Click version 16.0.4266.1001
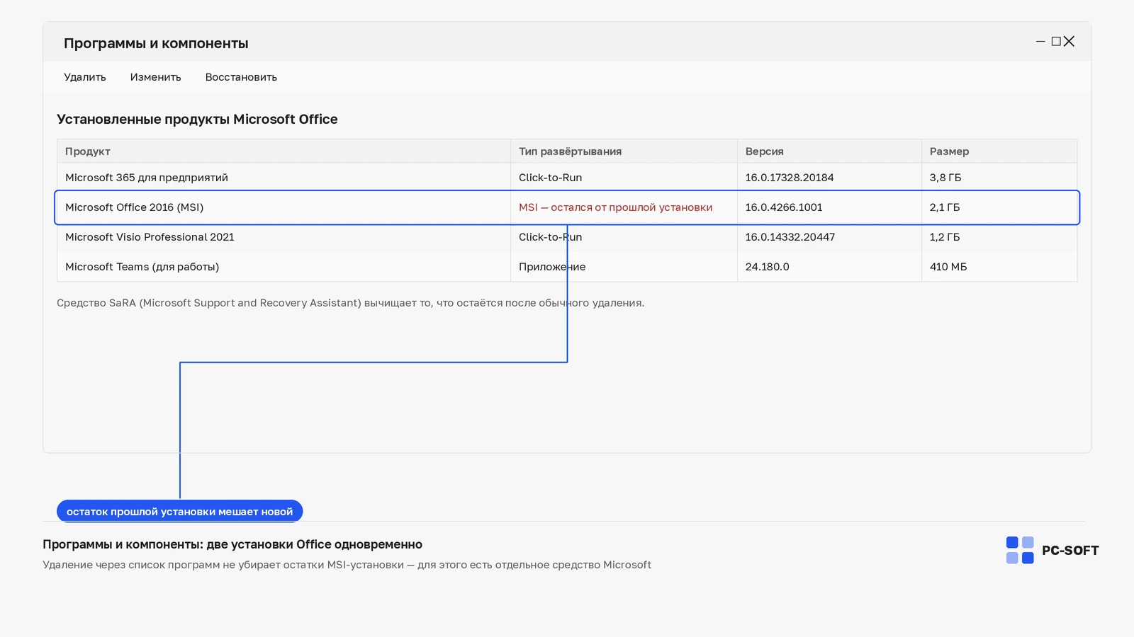Viewport: 1134px width, 637px height. [x=784, y=207]
